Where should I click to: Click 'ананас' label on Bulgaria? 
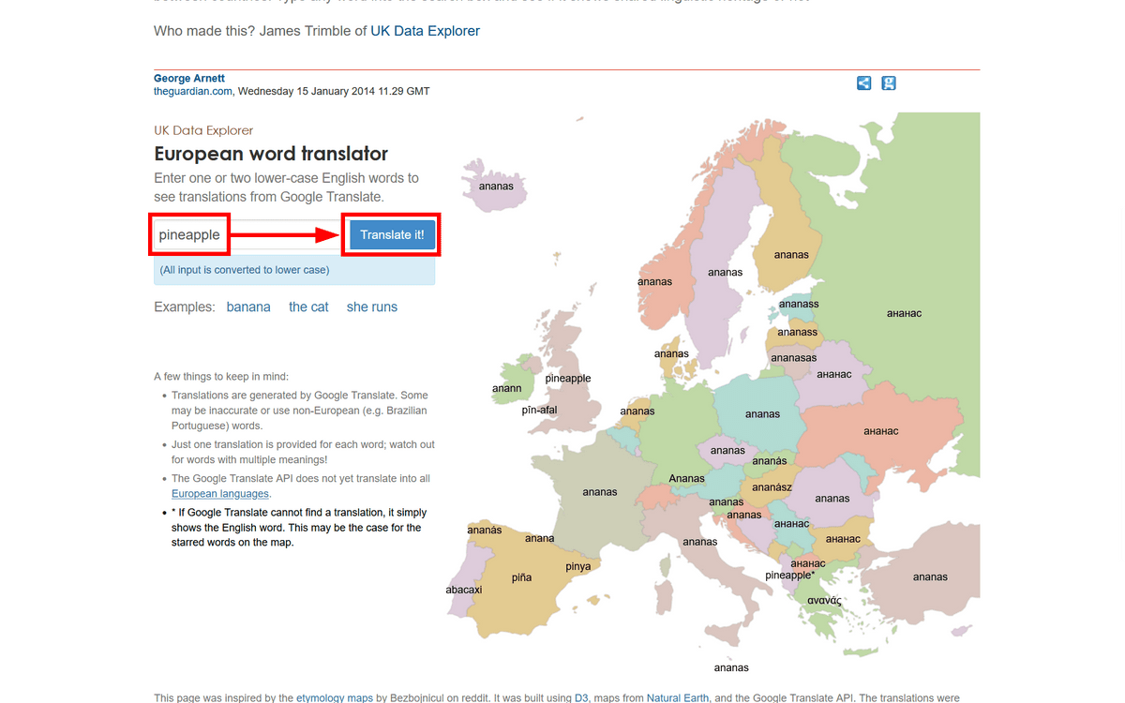coord(844,540)
